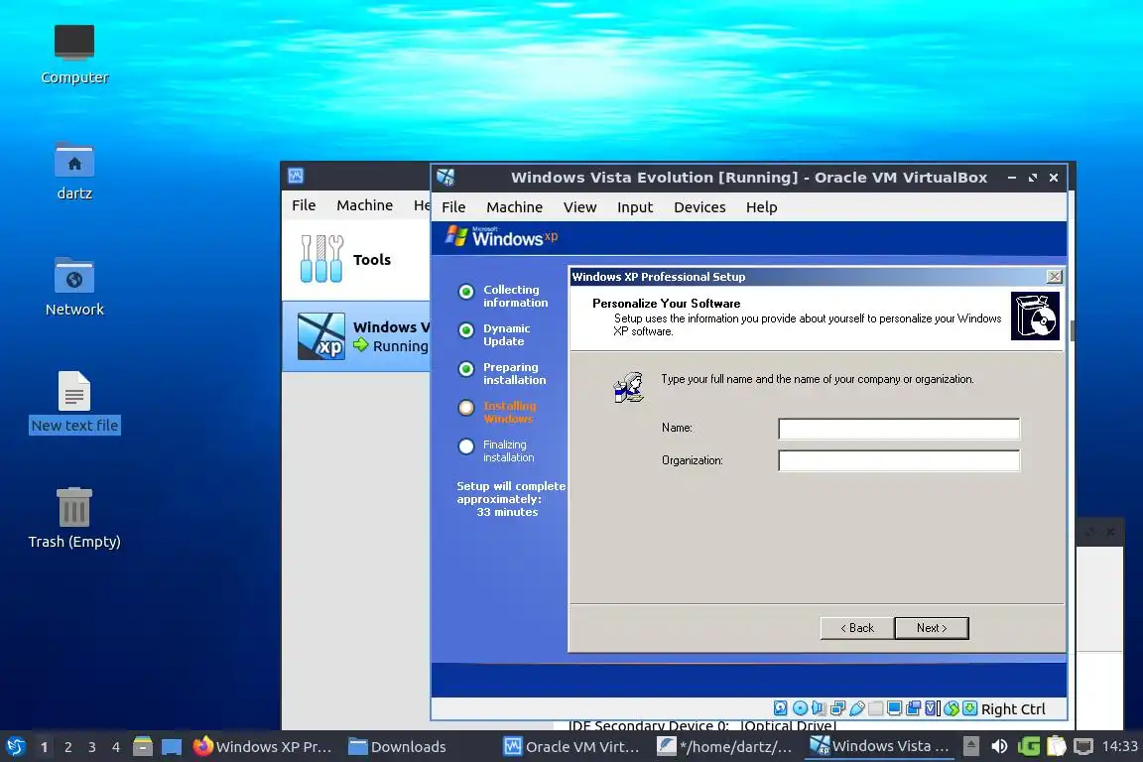Click the recording icon in VM status bar
Image resolution: width=1143 pixels, height=762 pixels.
(914, 708)
